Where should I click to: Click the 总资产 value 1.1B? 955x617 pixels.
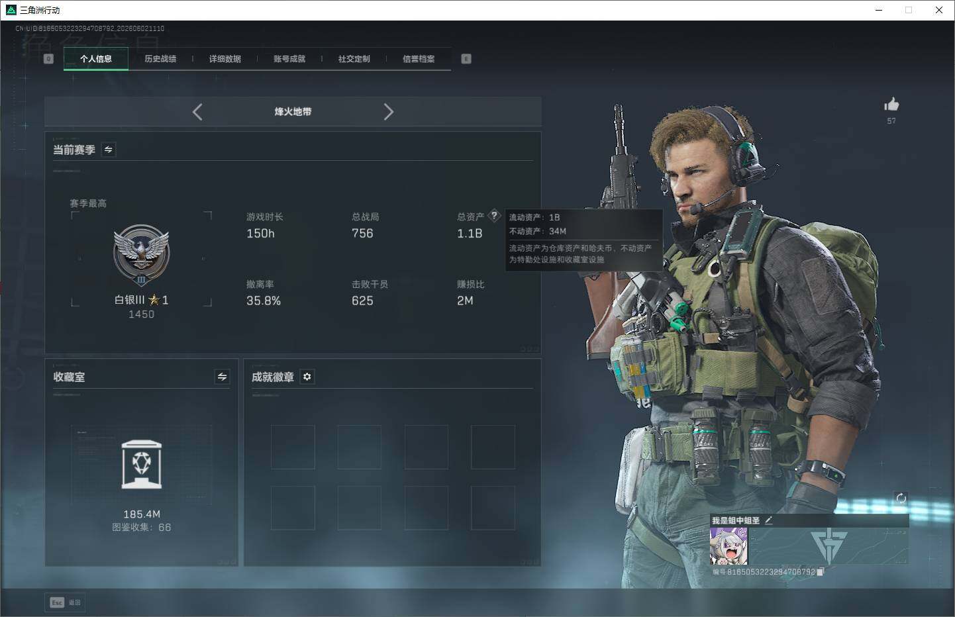[x=470, y=234]
